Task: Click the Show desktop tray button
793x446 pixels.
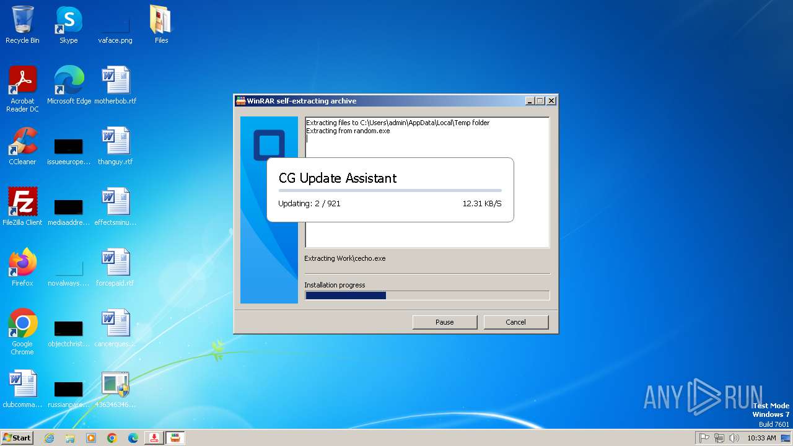Action: pyautogui.click(x=786, y=438)
